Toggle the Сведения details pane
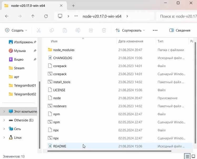 (180, 30)
